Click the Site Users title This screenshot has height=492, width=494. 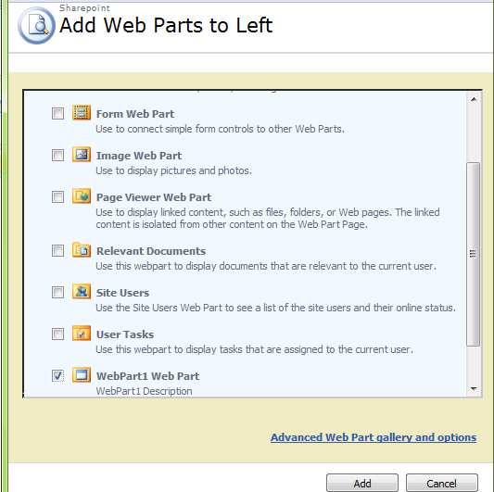tap(122, 293)
